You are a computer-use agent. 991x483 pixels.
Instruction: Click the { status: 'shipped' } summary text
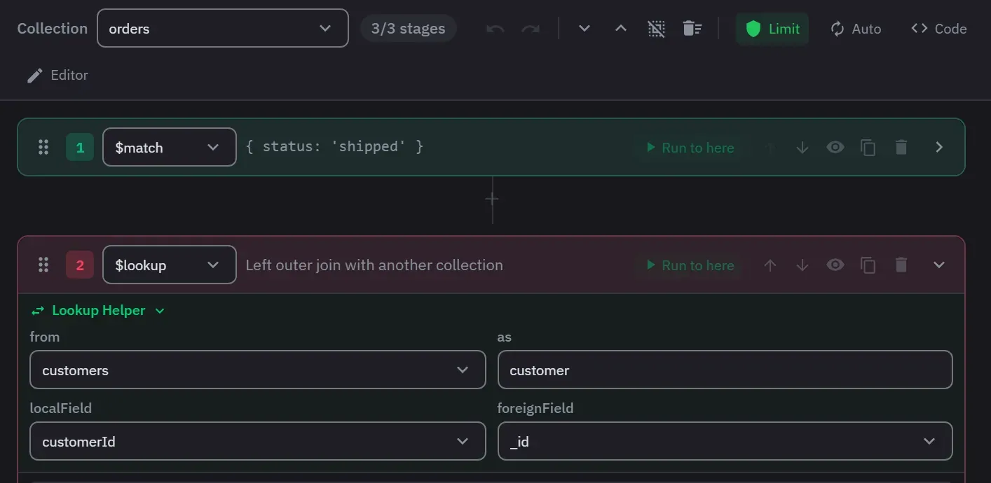pyautogui.click(x=334, y=146)
